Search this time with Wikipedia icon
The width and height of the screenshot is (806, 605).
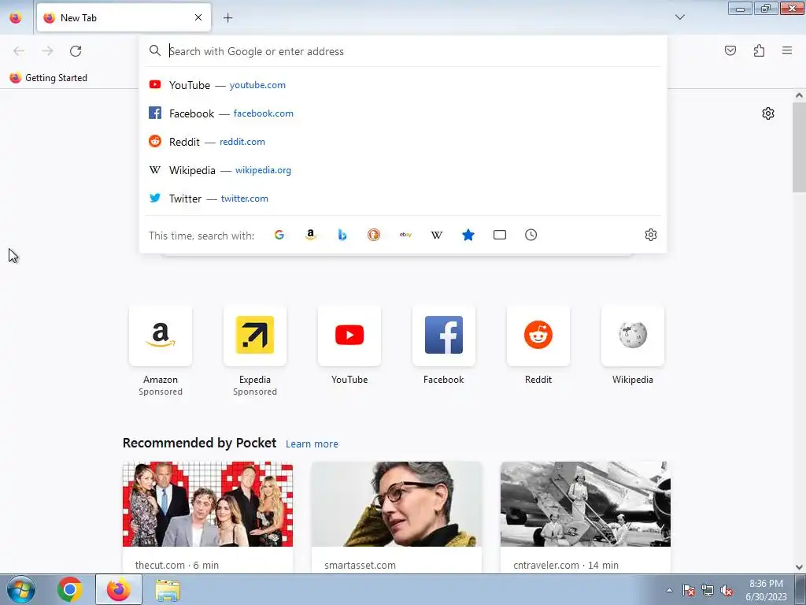click(436, 235)
